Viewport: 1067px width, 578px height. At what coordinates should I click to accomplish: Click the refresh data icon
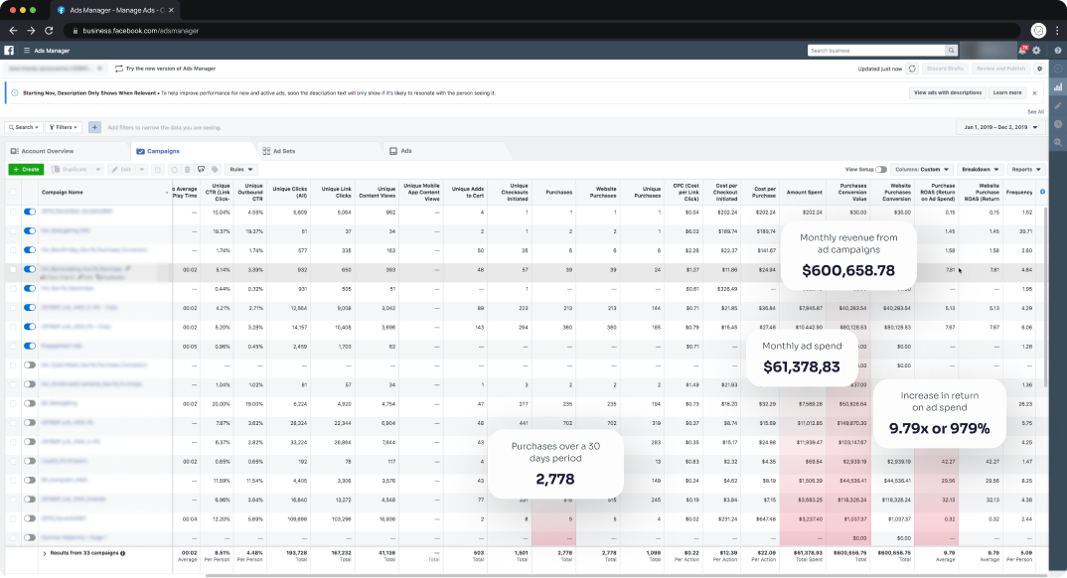(912, 69)
